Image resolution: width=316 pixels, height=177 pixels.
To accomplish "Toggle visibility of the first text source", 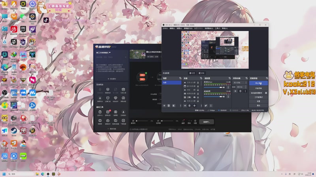I will 194,83.
